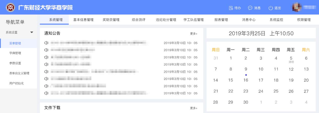The width and height of the screenshot is (319, 113).
Task: Click the 文件下载 panel heading
Action: coord(52,108)
